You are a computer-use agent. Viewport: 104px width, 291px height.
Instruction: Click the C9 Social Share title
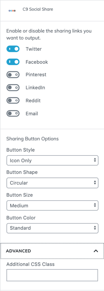(38, 9)
